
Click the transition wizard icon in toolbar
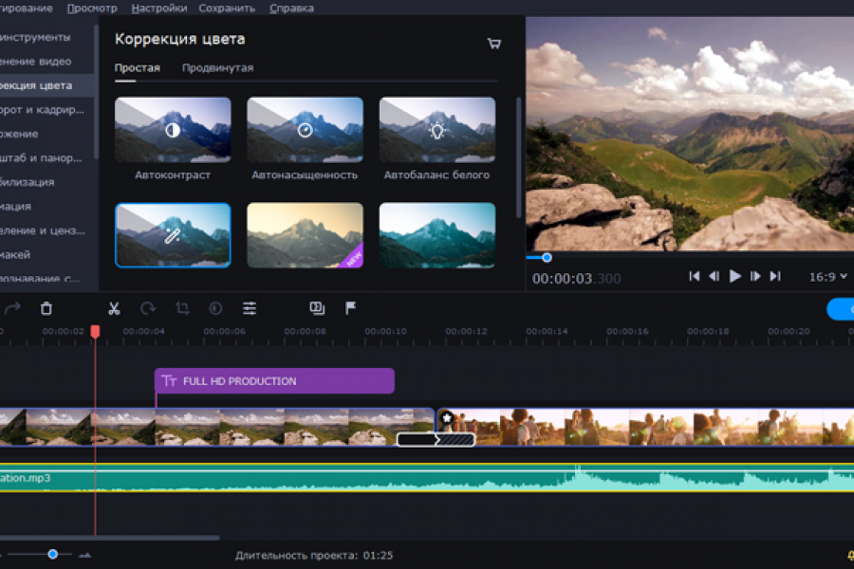click(317, 308)
